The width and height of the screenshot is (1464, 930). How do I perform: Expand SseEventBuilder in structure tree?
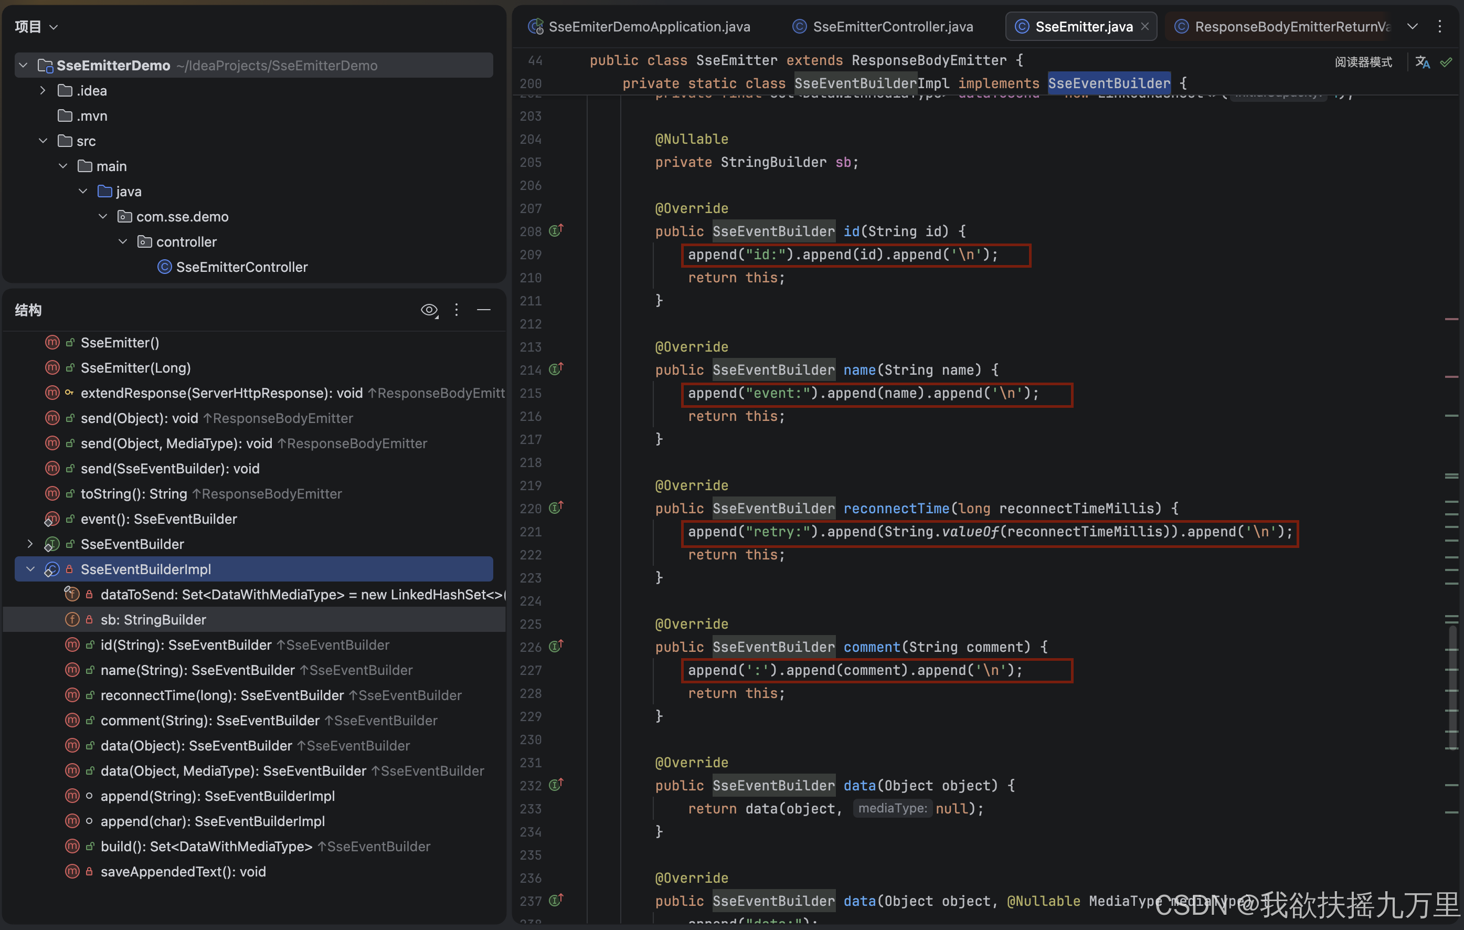click(30, 544)
